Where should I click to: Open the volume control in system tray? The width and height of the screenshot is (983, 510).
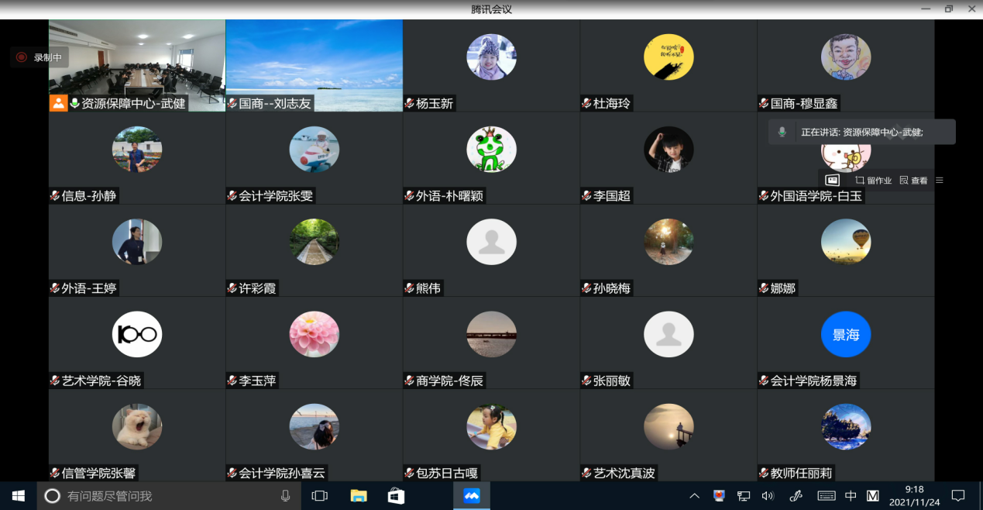(x=768, y=496)
